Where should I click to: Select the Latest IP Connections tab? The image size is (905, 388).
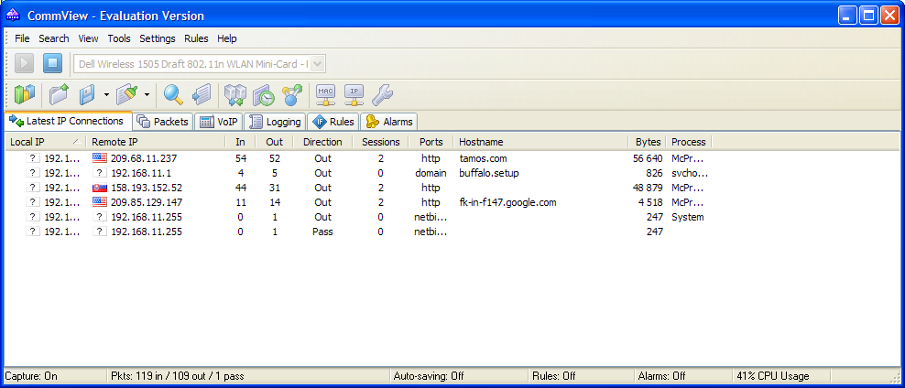[x=68, y=121]
